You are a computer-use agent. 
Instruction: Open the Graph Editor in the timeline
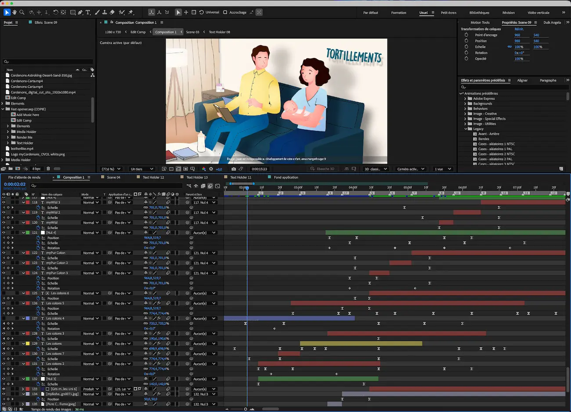coord(217,186)
